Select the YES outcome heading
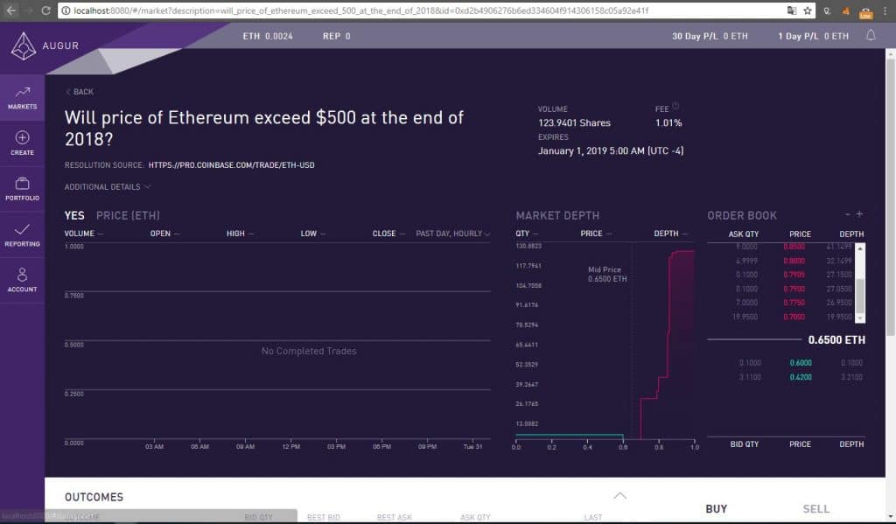This screenshot has height=524, width=896. (x=74, y=215)
